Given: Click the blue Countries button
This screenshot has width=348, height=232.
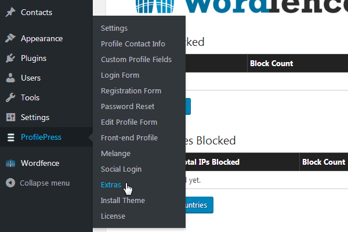Looking at the screenshot, I should point(200,205).
